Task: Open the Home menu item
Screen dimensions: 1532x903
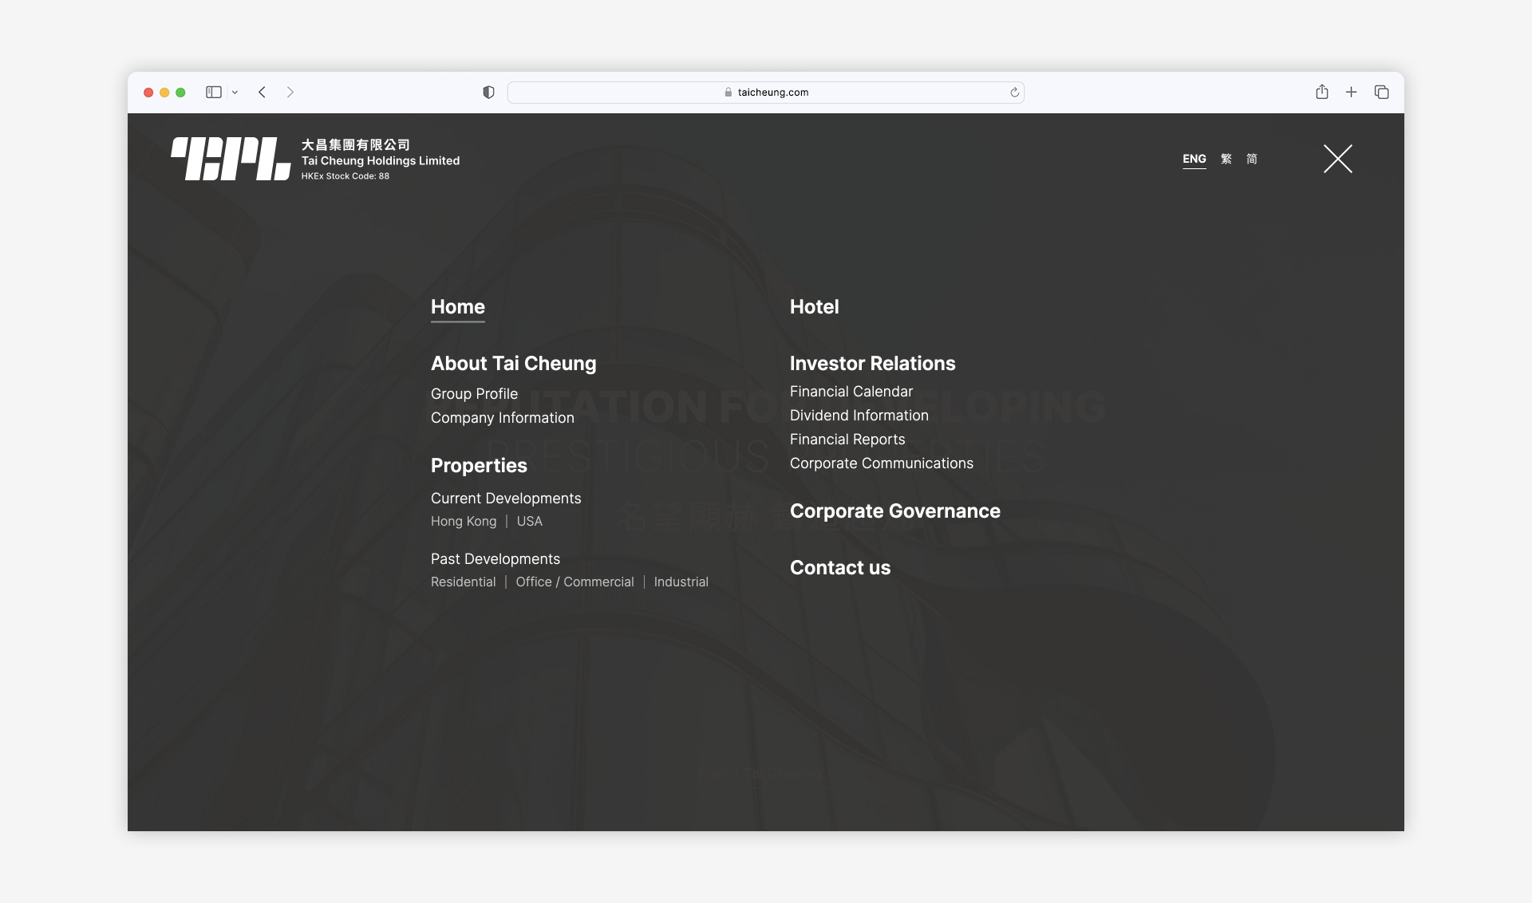Action: click(458, 307)
